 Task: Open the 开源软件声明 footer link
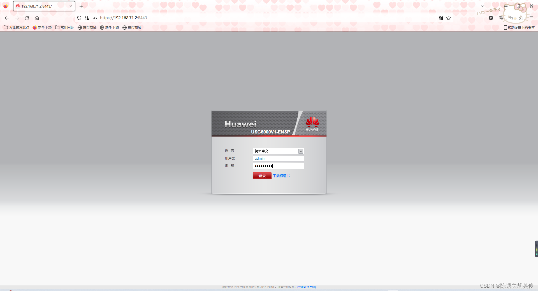307,287
